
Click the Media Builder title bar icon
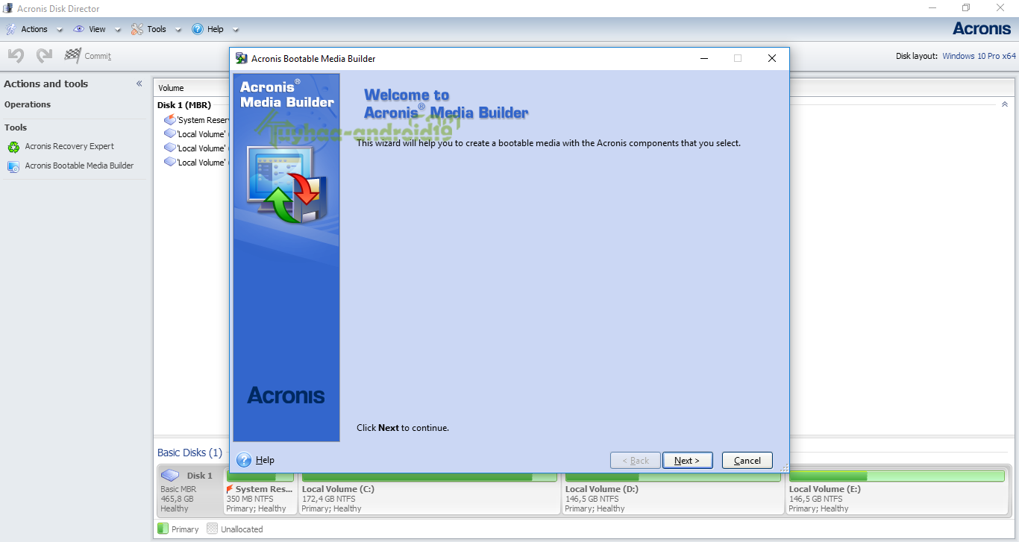(x=242, y=58)
